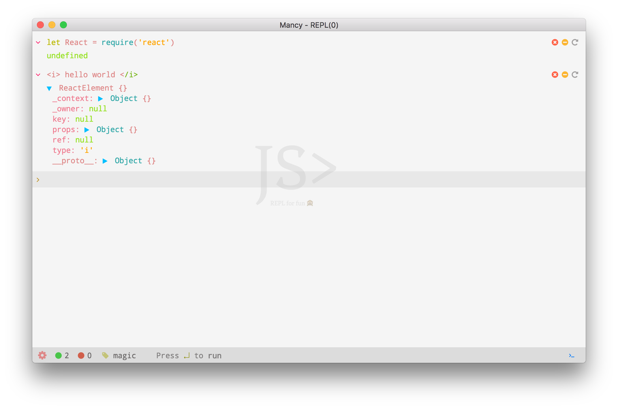618x409 pixels.
Task: Collapse the let React entry chevron
Action: 38,42
